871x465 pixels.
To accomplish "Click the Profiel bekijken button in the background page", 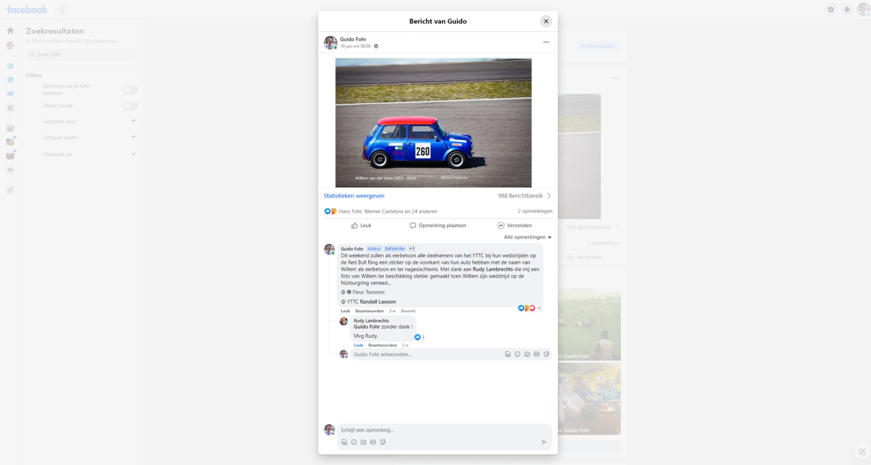I will [599, 46].
